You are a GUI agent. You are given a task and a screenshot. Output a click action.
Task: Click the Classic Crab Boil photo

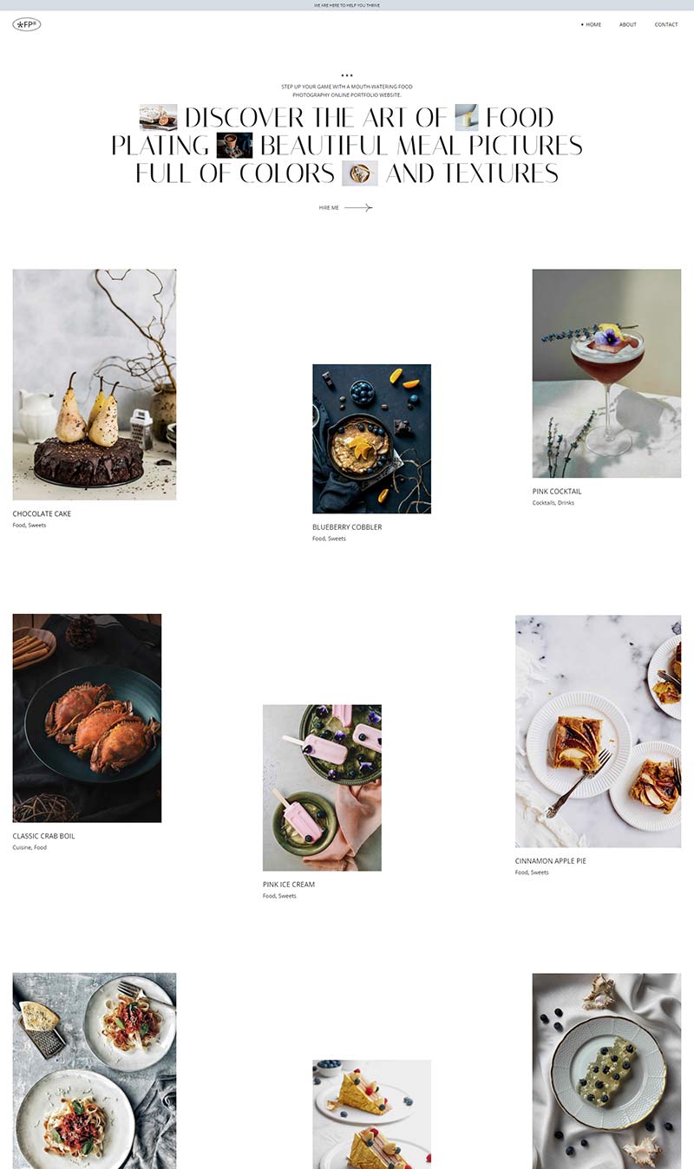tap(87, 718)
